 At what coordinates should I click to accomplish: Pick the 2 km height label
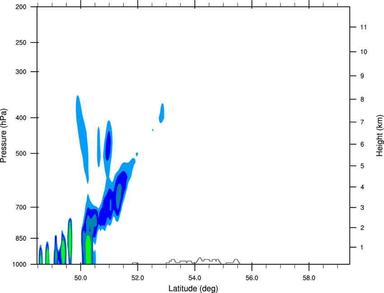point(362,228)
